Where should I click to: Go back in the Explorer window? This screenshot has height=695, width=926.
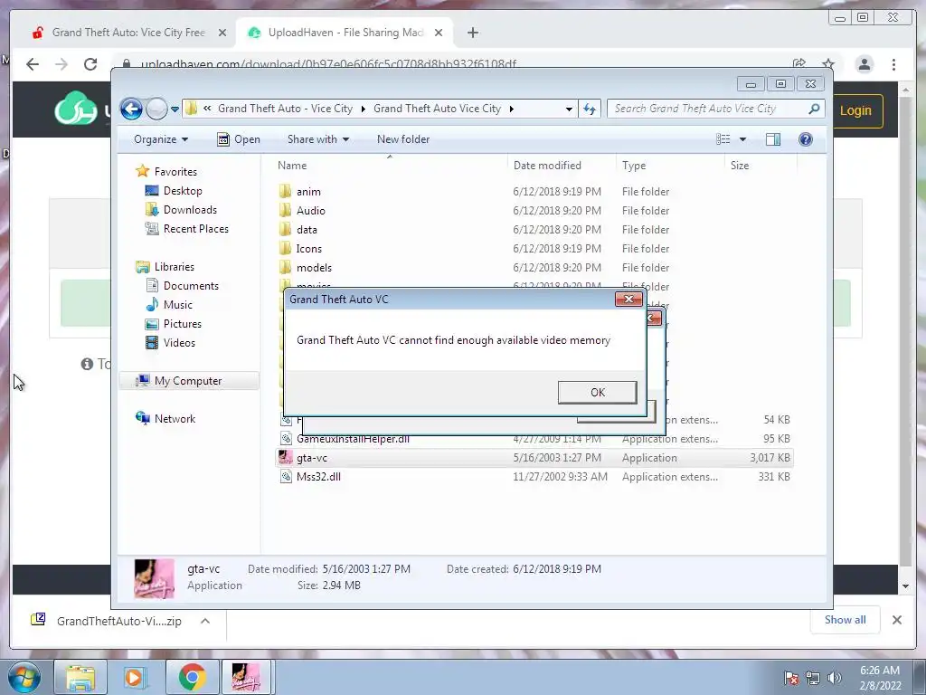(131, 109)
